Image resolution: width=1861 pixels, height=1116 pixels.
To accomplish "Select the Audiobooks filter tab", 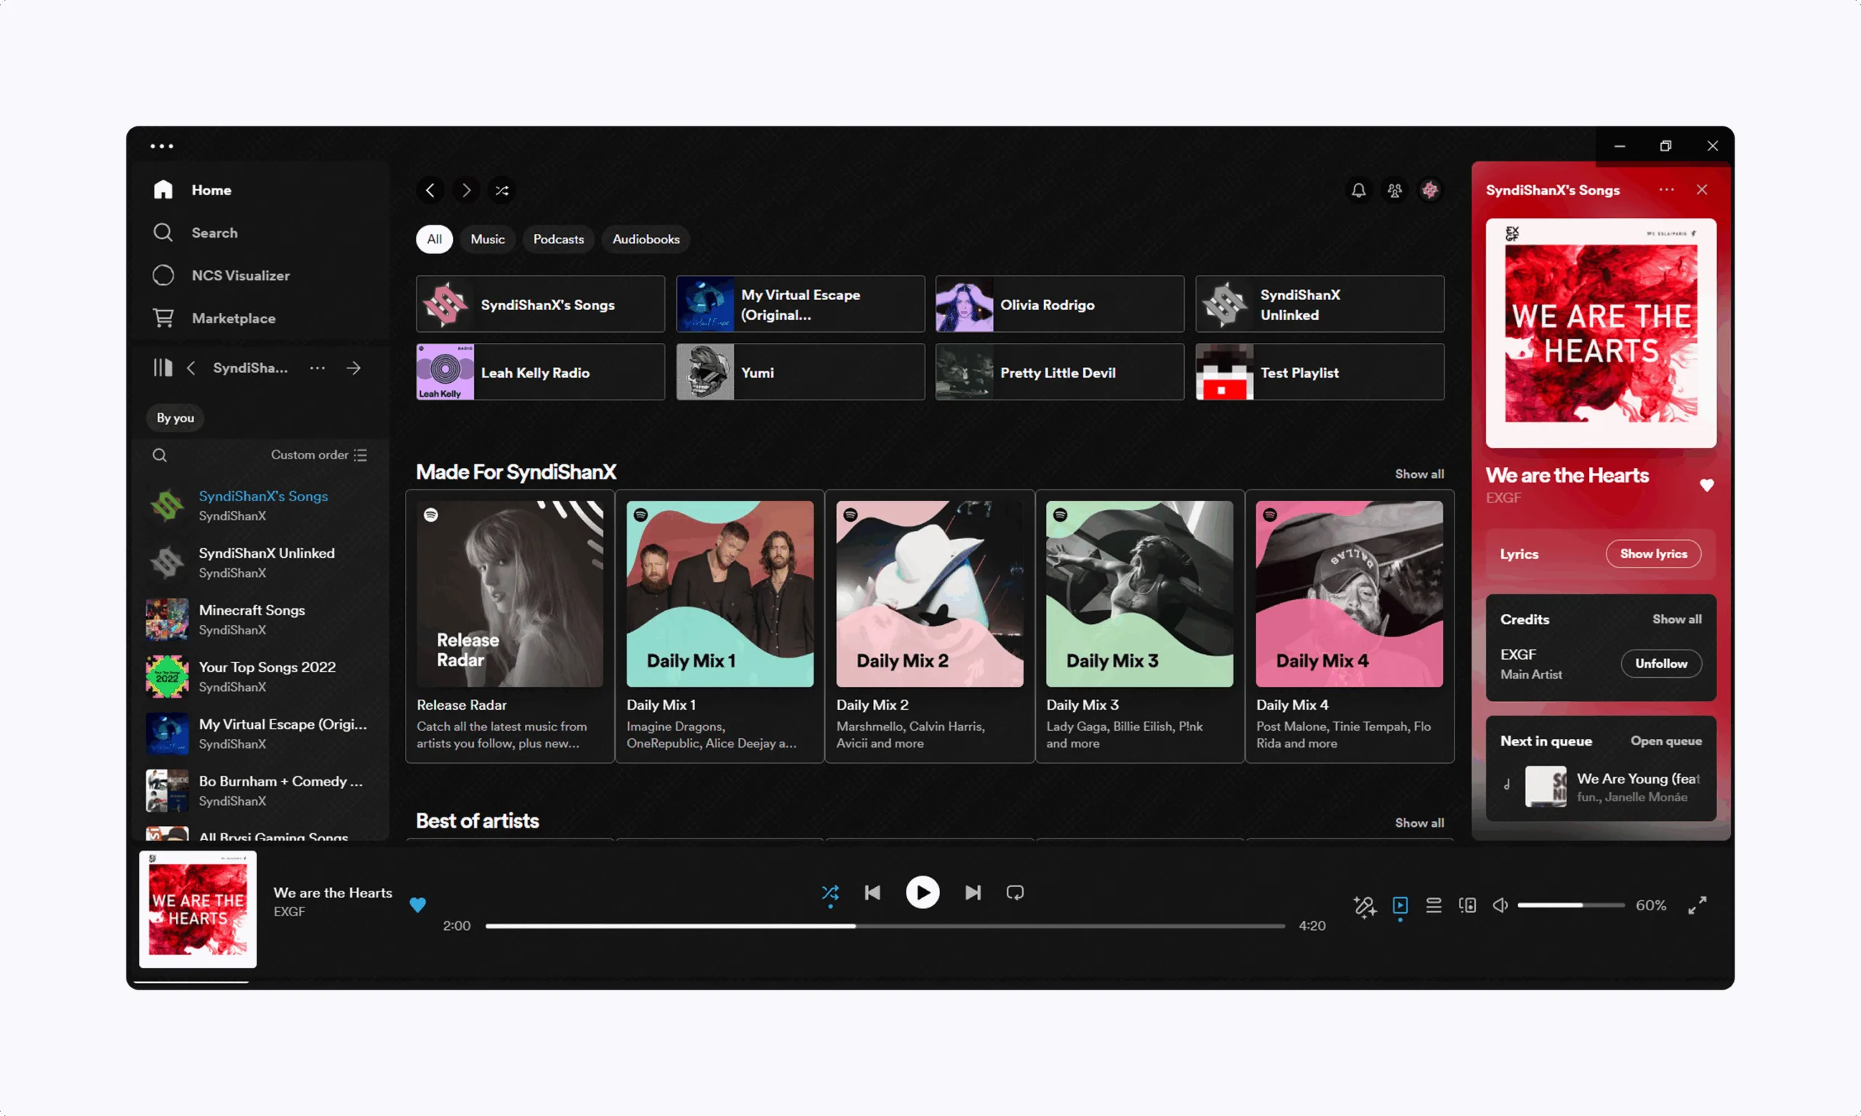I will pos(646,239).
